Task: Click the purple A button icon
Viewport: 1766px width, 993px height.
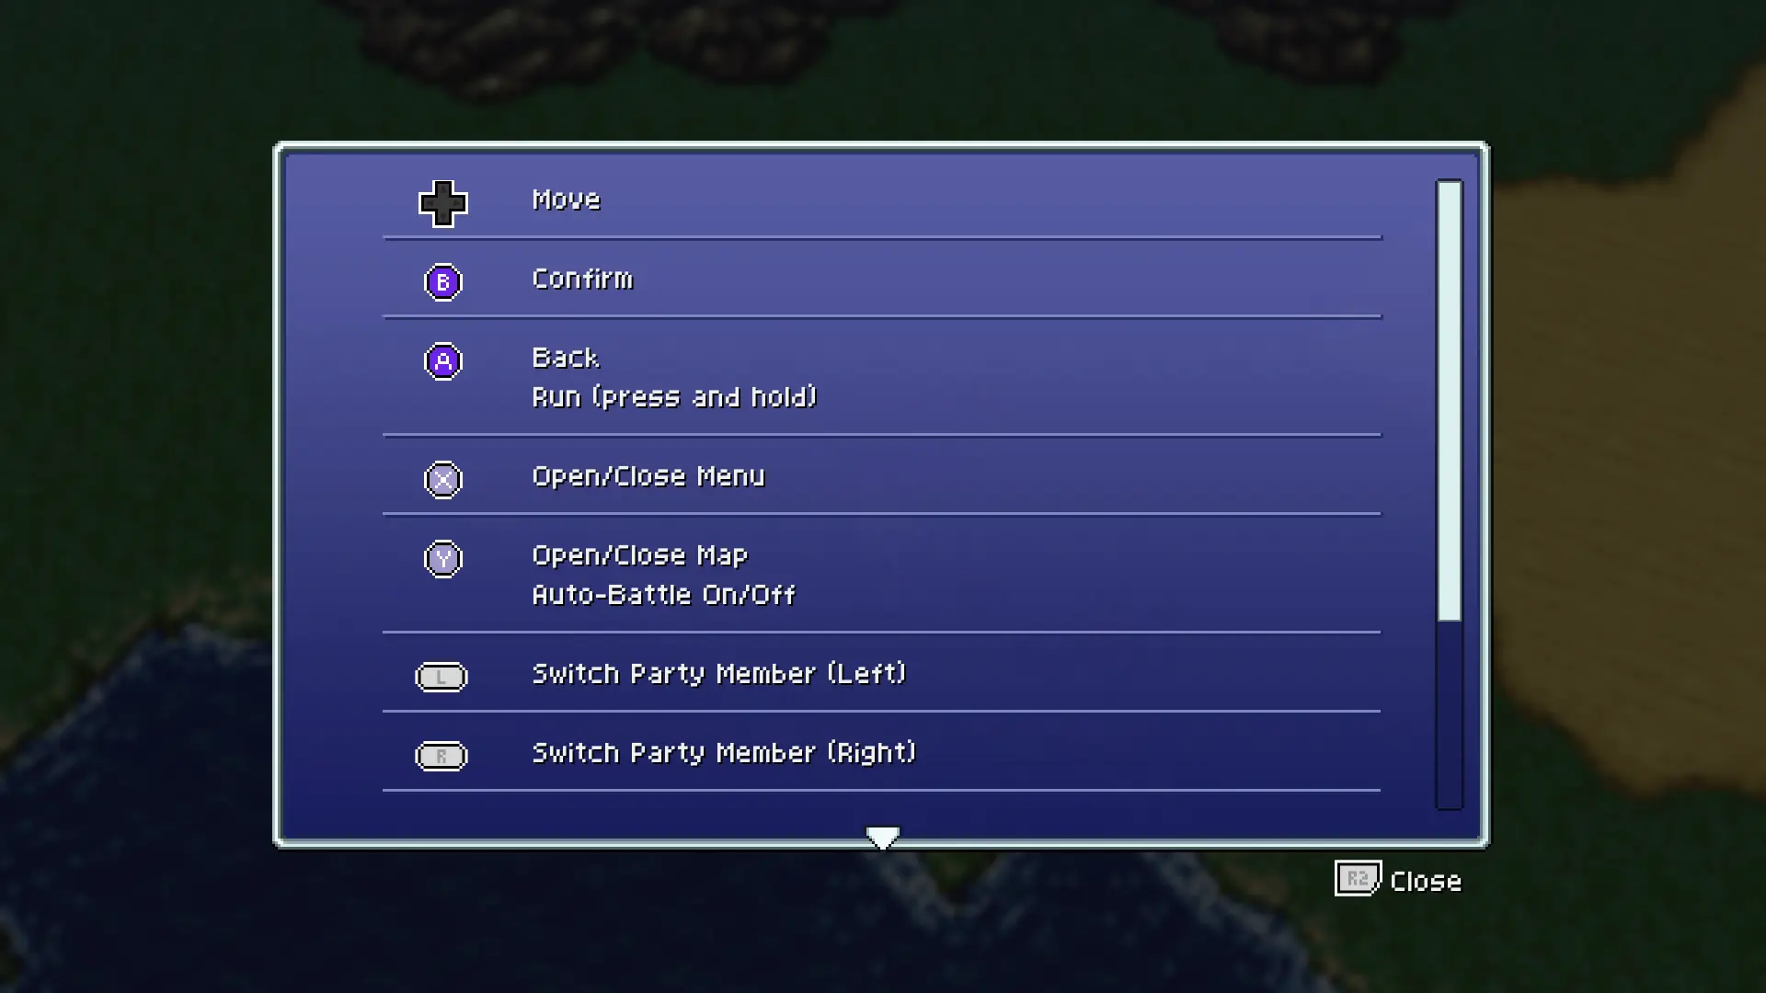Action: (x=443, y=360)
